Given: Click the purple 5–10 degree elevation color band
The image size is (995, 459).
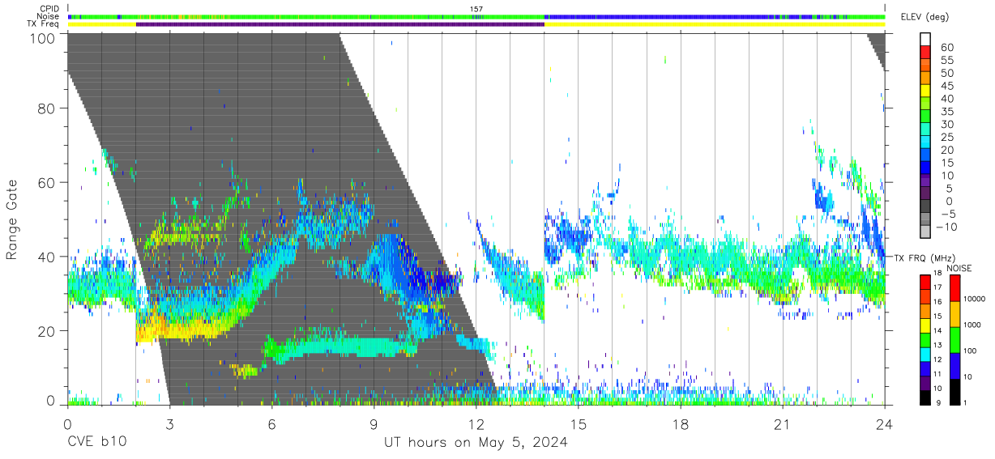Looking at the screenshot, I should point(926,181).
